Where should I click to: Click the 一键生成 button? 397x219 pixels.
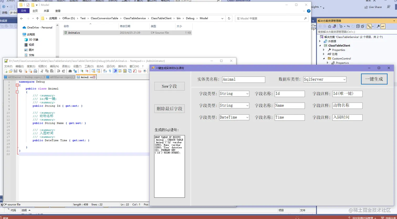click(x=374, y=79)
